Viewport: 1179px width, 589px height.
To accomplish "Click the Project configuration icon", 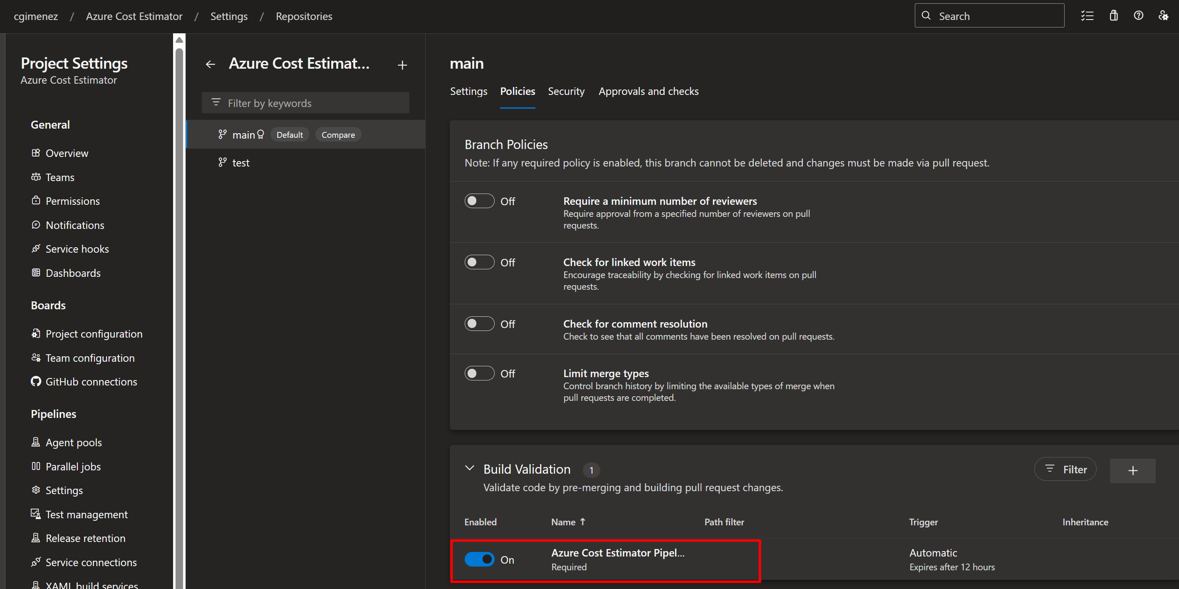I will click(36, 333).
